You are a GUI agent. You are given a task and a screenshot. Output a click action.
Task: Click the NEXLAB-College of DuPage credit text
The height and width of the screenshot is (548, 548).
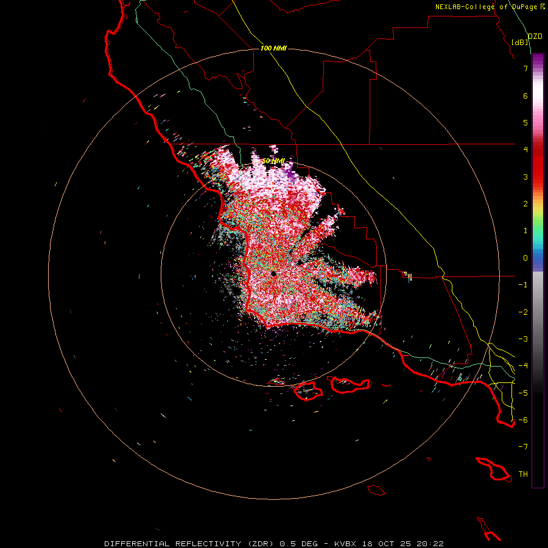click(x=487, y=7)
